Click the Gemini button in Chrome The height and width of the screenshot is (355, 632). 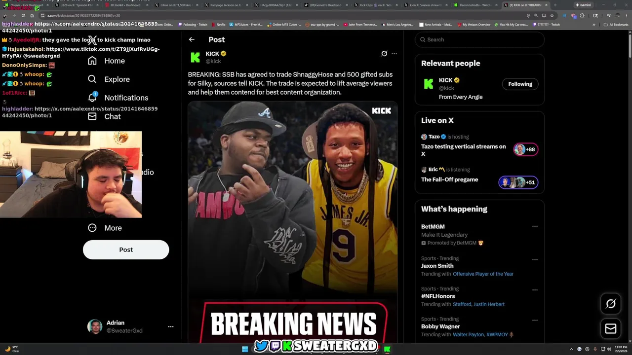tap(583, 5)
